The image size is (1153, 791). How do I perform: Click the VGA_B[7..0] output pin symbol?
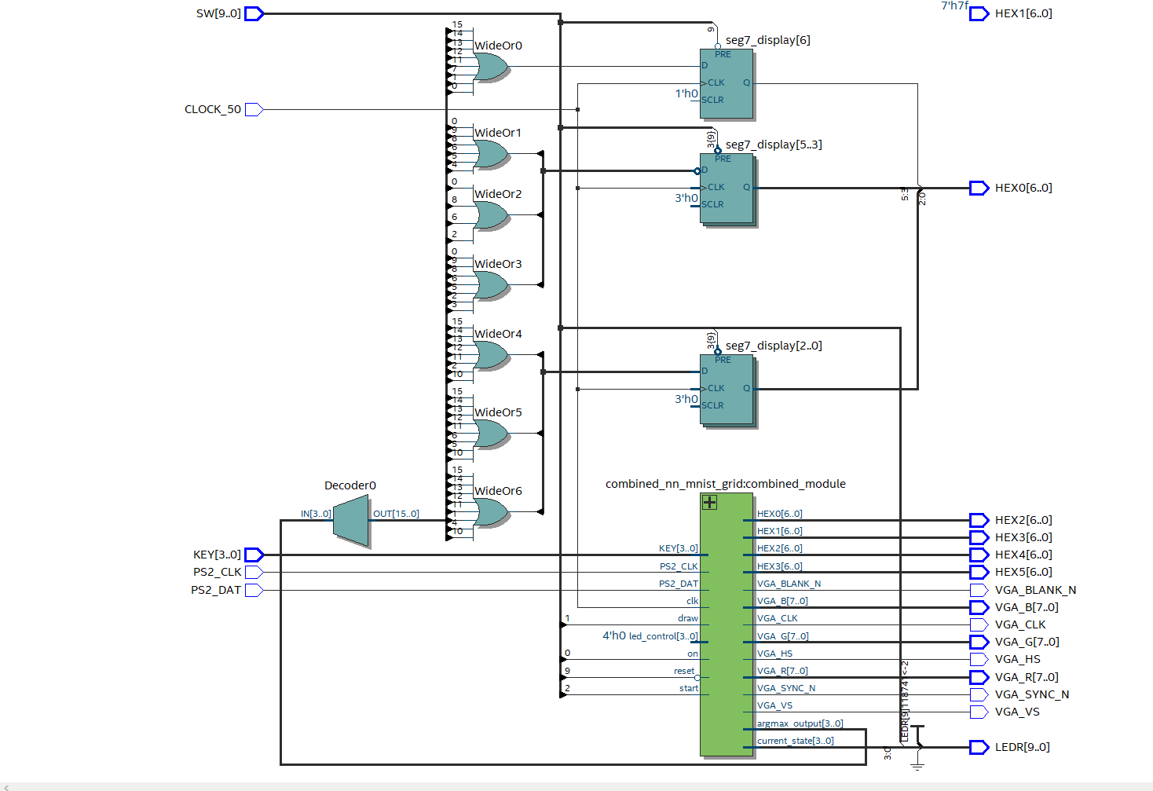pyautogui.click(x=979, y=607)
